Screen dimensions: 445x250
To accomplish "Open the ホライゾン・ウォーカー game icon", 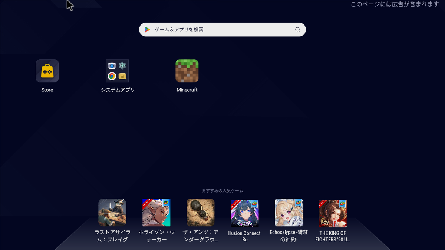I will click(156, 213).
